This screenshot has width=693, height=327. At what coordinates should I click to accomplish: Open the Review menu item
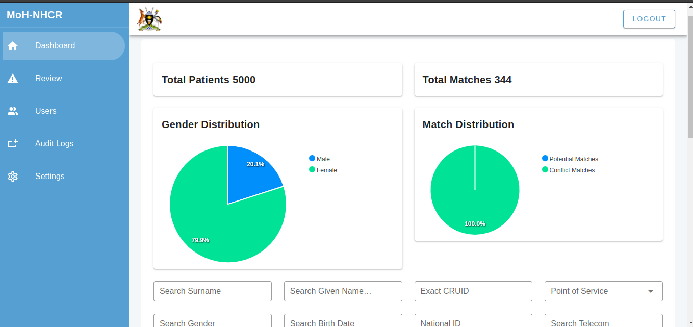click(48, 79)
